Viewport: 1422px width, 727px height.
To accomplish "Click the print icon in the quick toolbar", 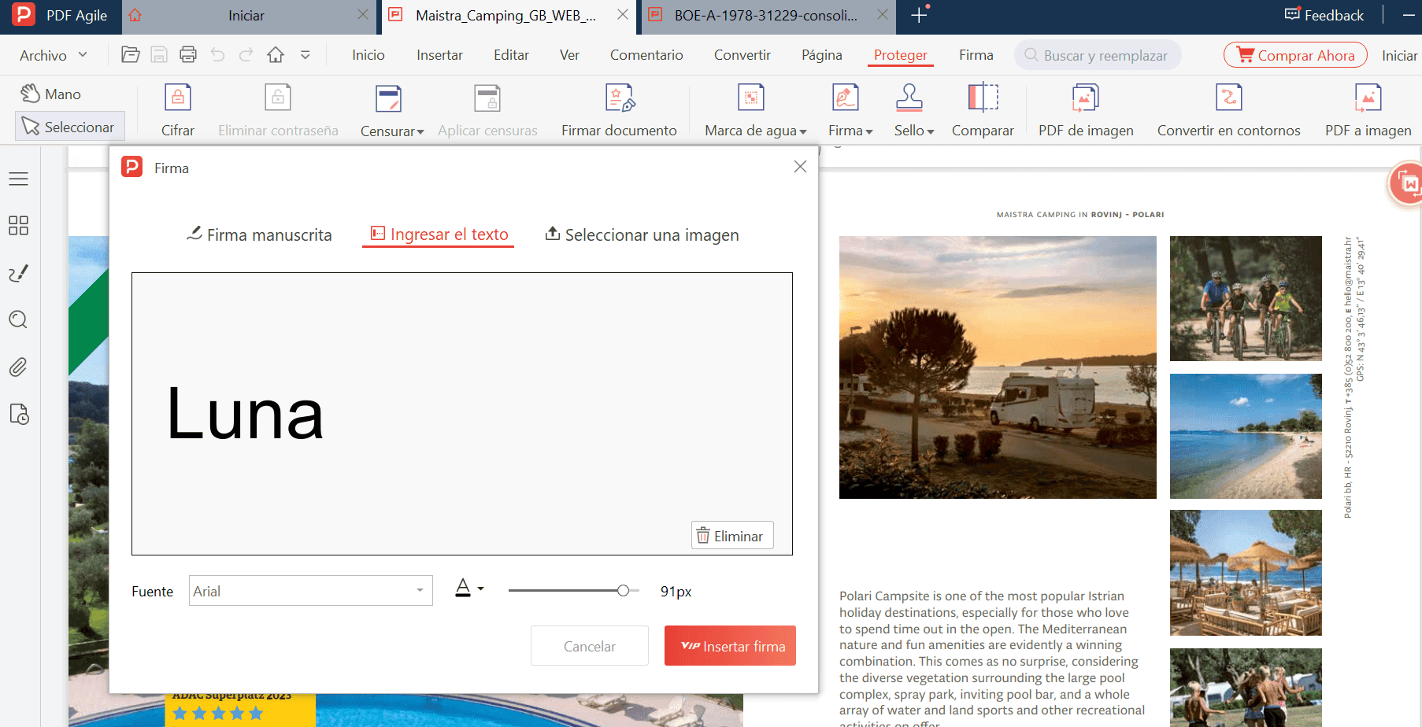I will pyautogui.click(x=187, y=54).
